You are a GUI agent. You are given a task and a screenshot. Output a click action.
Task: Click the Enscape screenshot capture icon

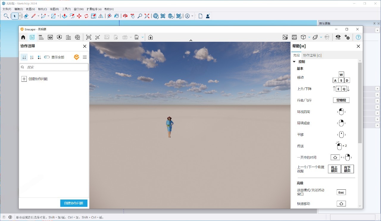(88, 37)
